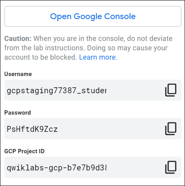Screen dimensions: 185x186
Task: Click the 'account to be blocked' phrase
Action: click(41, 57)
